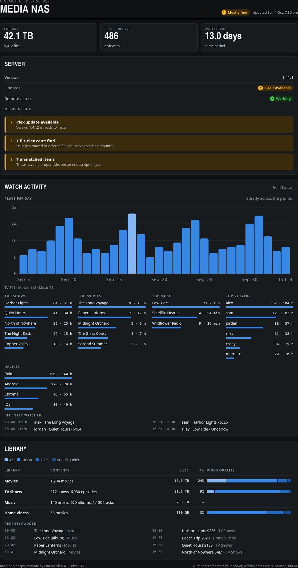Click recently watched 'sam · Harbor Lights - S2E5'
Image resolution: width=298 pixels, height=568 pixels.
tap(205, 422)
